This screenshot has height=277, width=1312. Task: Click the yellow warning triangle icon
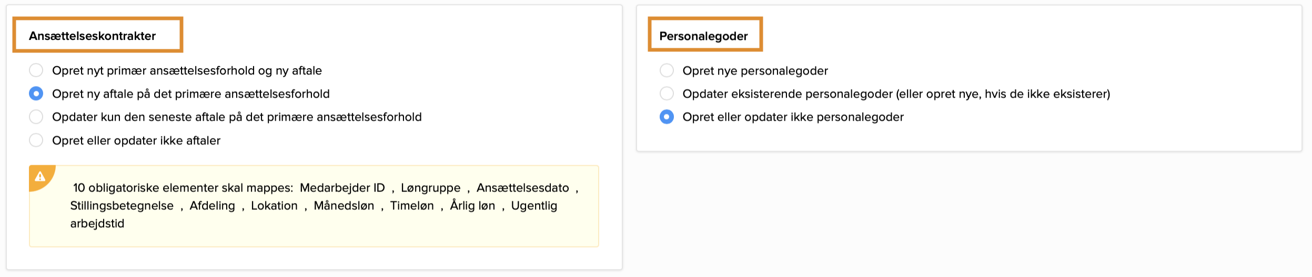pos(40,177)
